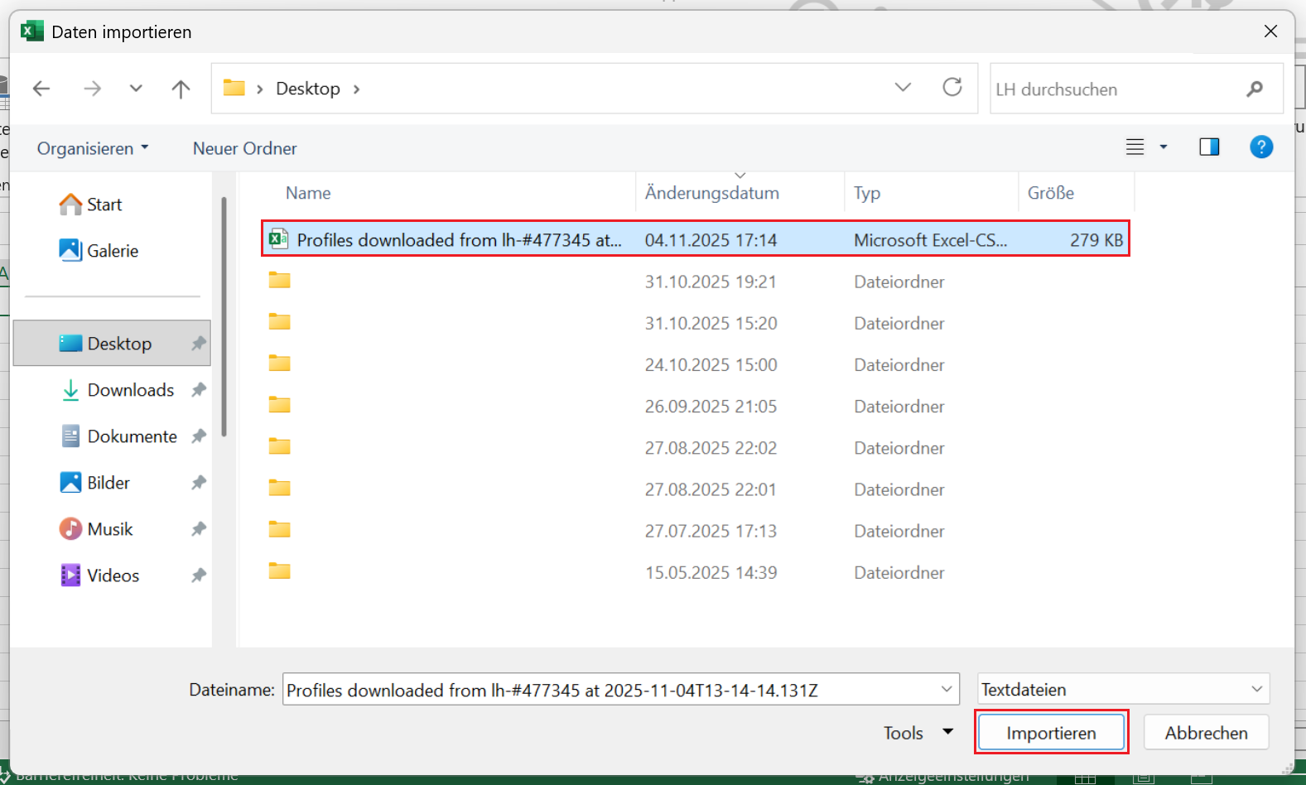The image size is (1306, 785).
Task: Toggle the preview pane icon
Action: [1209, 147]
